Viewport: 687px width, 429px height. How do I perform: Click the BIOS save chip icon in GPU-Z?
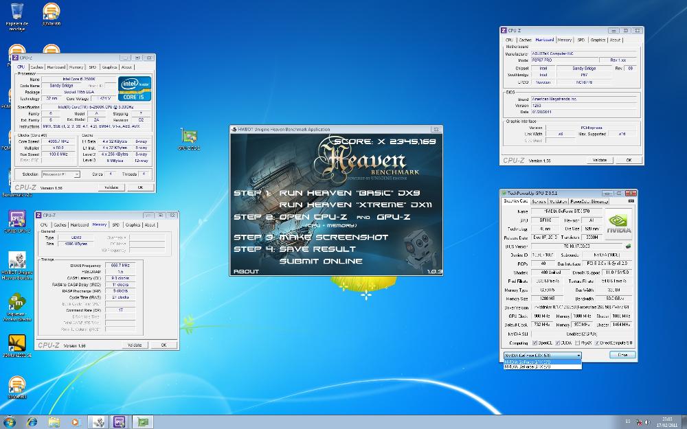628,246
